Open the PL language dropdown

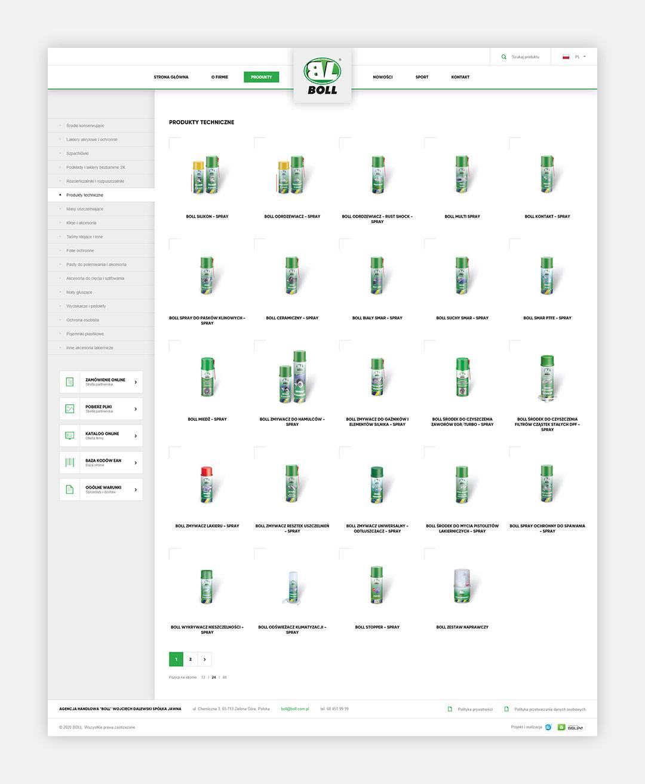[577, 56]
